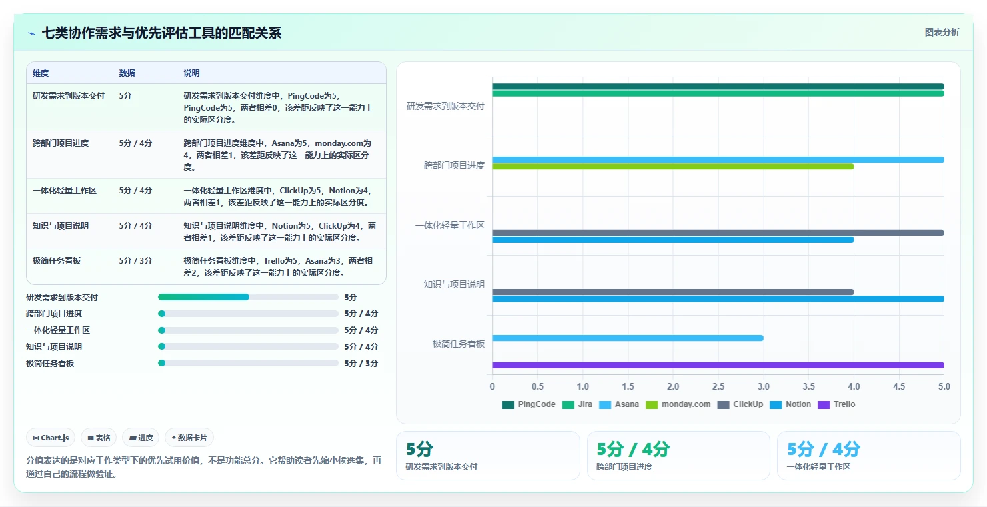Open the 一体化轻量工作区 data card

point(869,456)
